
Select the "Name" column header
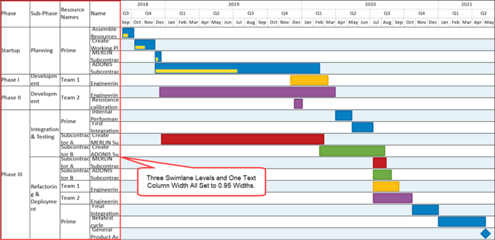[x=105, y=14]
